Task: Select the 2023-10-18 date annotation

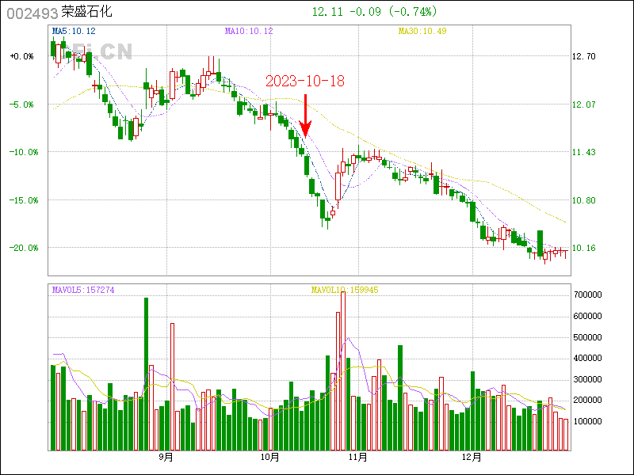Action: coord(304,81)
